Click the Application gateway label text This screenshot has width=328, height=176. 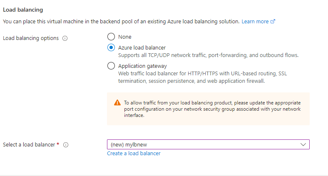click(x=142, y=66)
